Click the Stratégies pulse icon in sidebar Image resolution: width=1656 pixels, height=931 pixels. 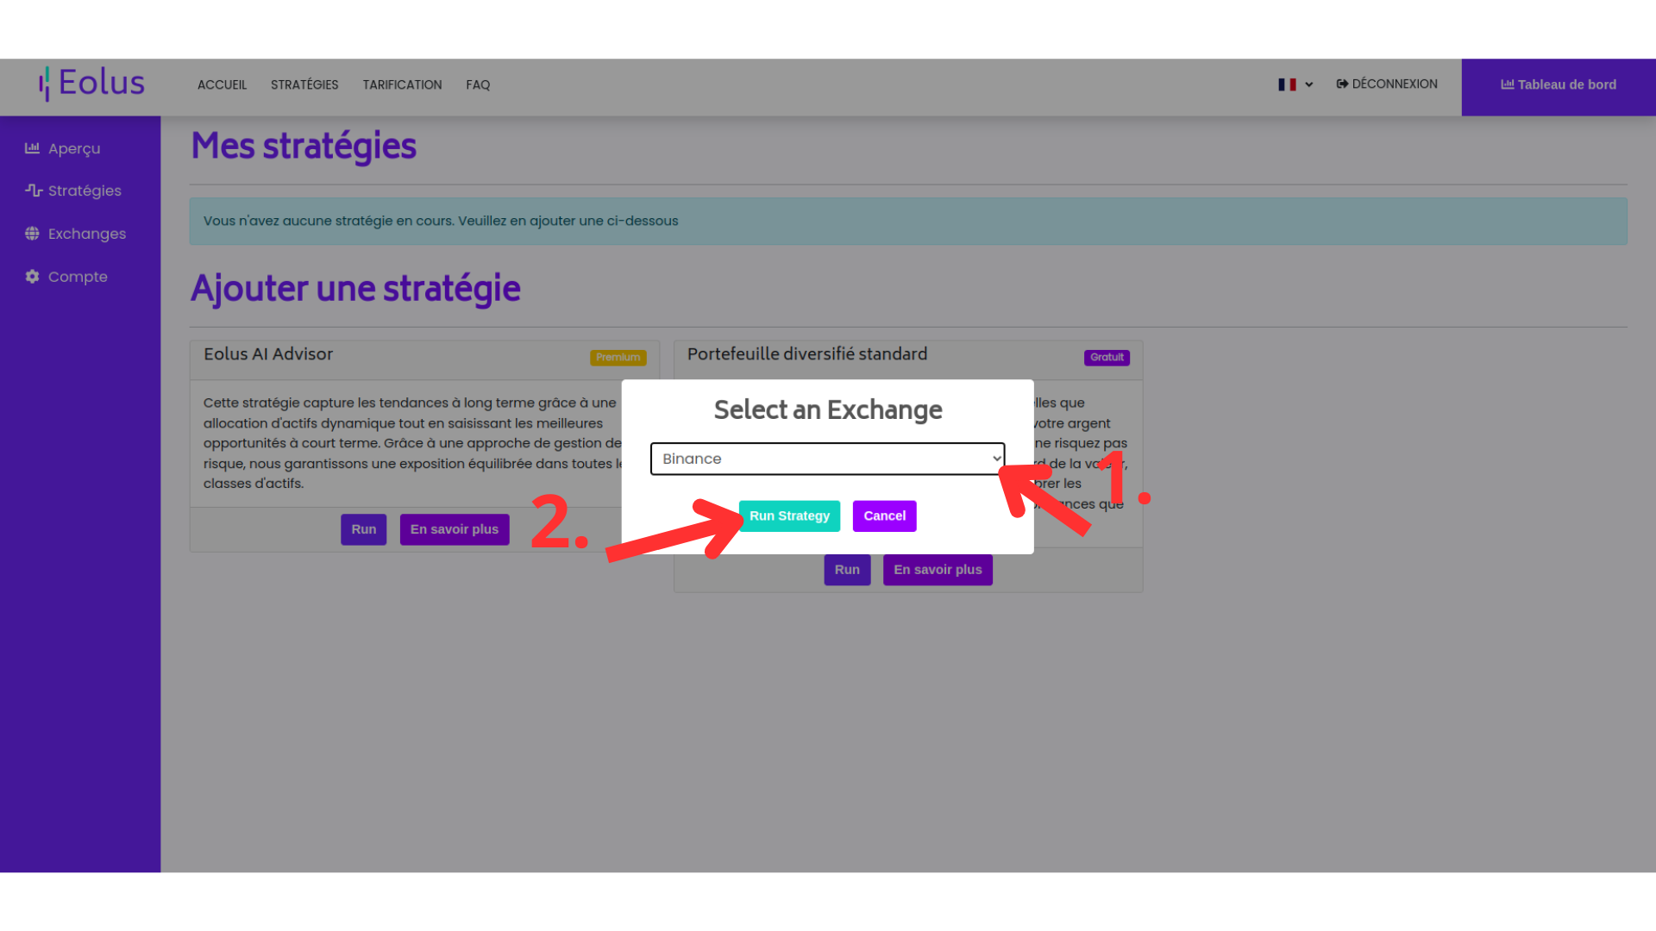click(34, 191)
